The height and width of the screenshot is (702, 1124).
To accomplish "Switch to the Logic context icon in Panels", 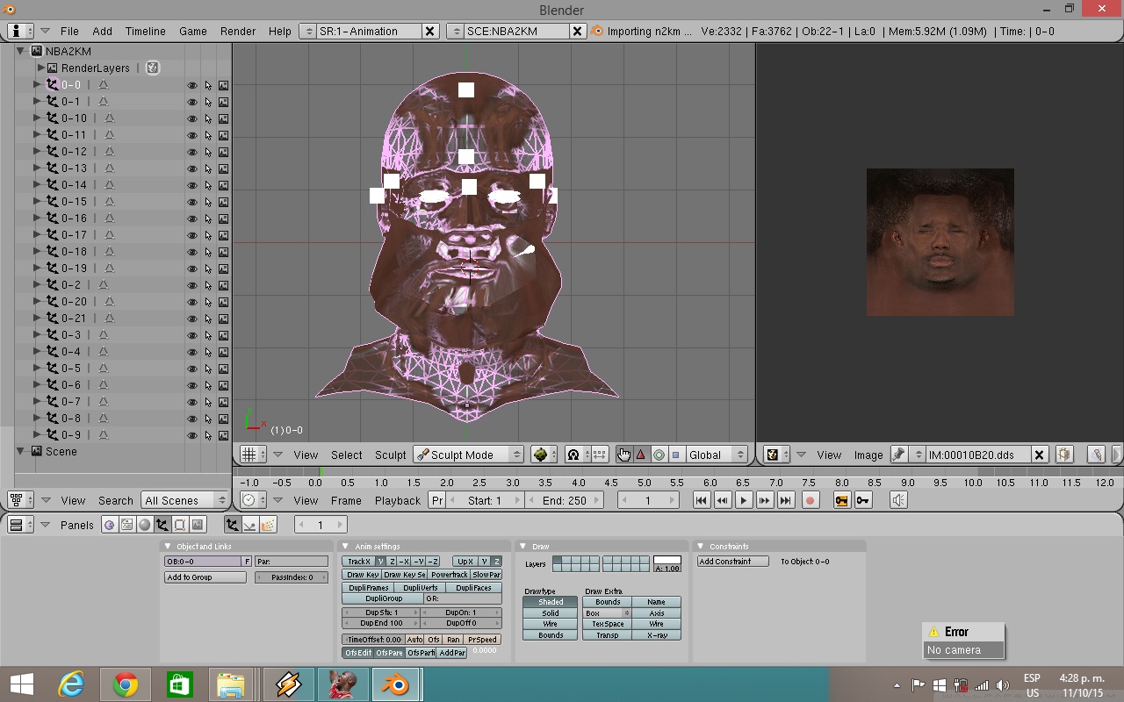I will (109, 525).
